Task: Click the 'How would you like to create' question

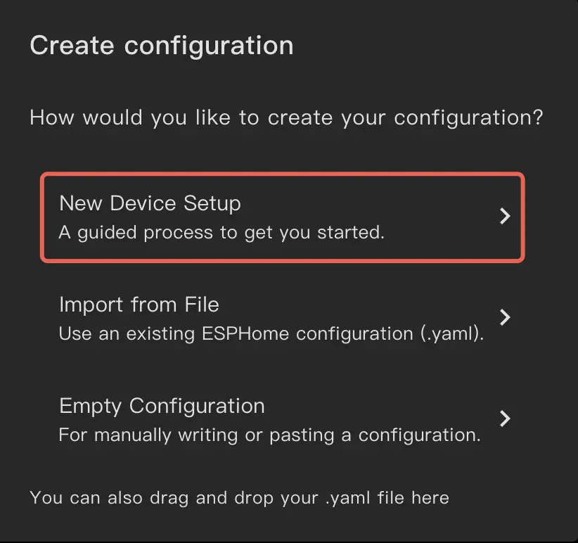Action: pos(286,117)
